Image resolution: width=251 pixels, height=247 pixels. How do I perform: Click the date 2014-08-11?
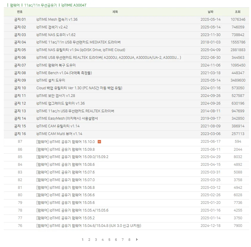tap(211, 111)
